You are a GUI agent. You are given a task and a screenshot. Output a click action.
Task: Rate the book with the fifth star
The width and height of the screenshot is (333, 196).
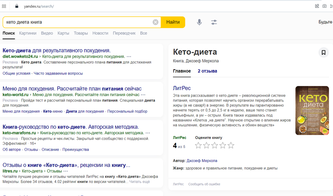[231, 146]
